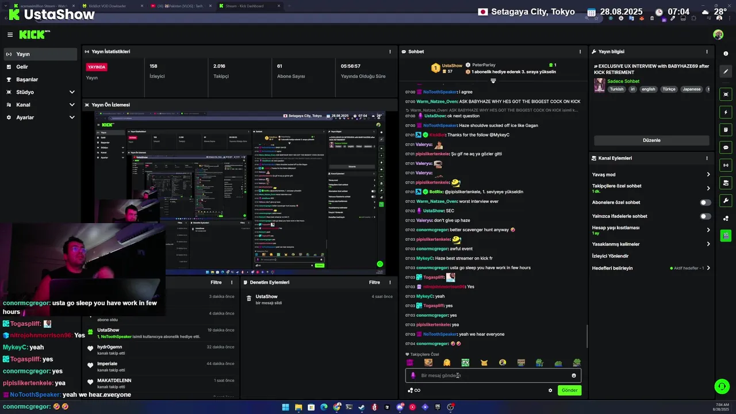
Task: Open Hedefleri belirleyin chevron
Action: 708,268
